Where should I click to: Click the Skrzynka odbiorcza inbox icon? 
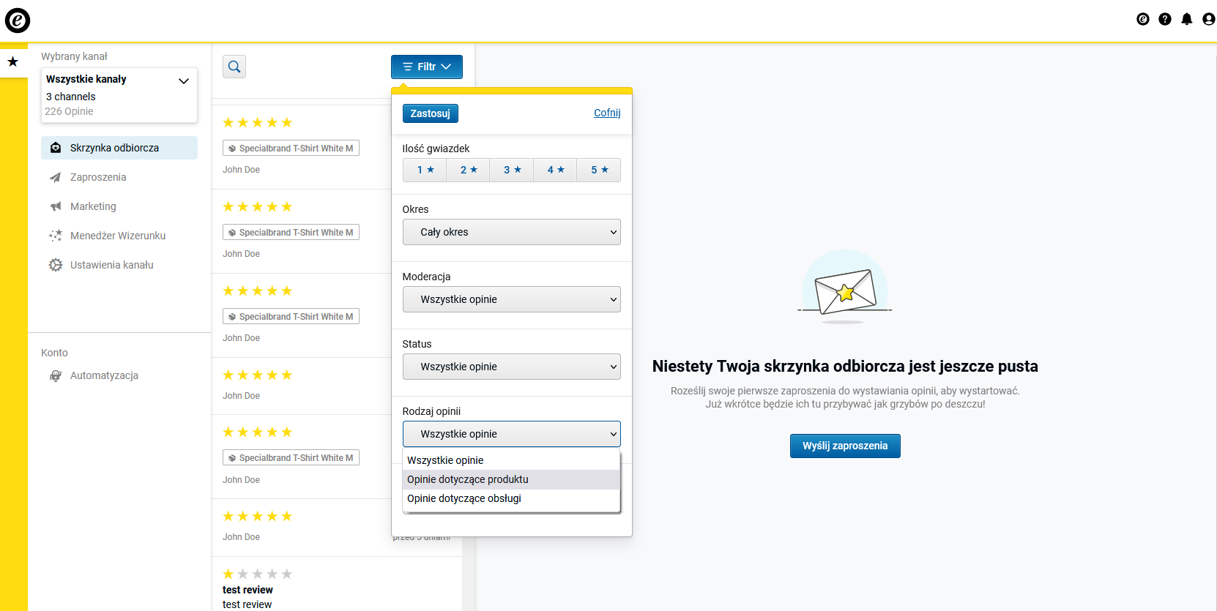coord(56,148)
